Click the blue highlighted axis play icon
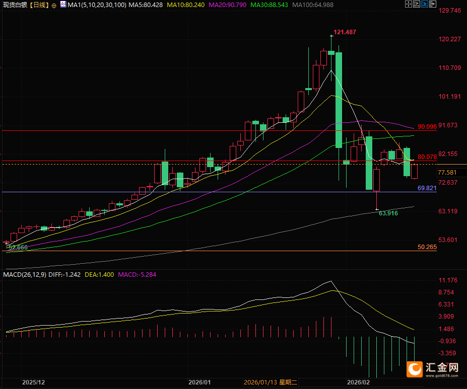The width and height of the screenshot is (467, 389). coord(424,4)
